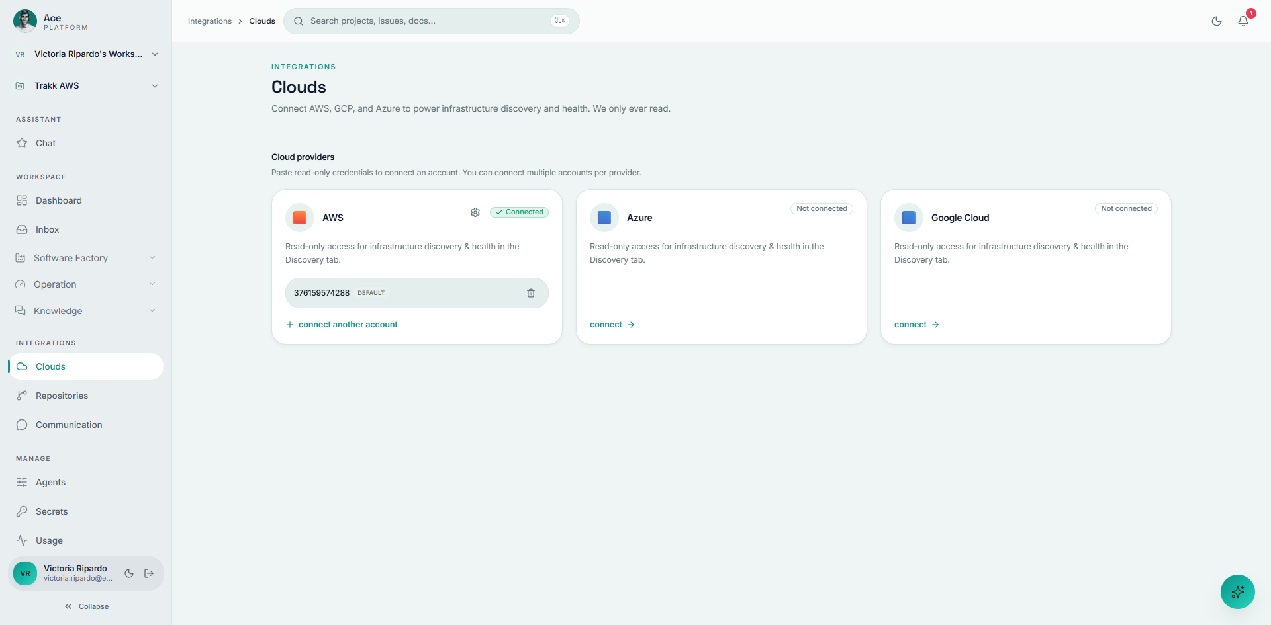Viewport: 1271px width, 625px height.
Task: Click the Google Cloud provider logo
Action: [x=909, y=218]
